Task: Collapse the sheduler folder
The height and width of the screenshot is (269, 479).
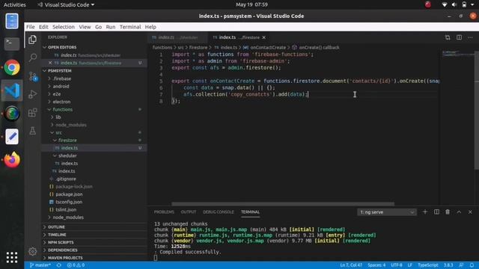Action: click(x=67, y=155)
